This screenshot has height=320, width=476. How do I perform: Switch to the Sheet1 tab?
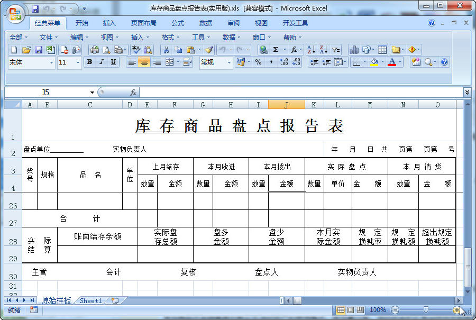coord(89,300)
